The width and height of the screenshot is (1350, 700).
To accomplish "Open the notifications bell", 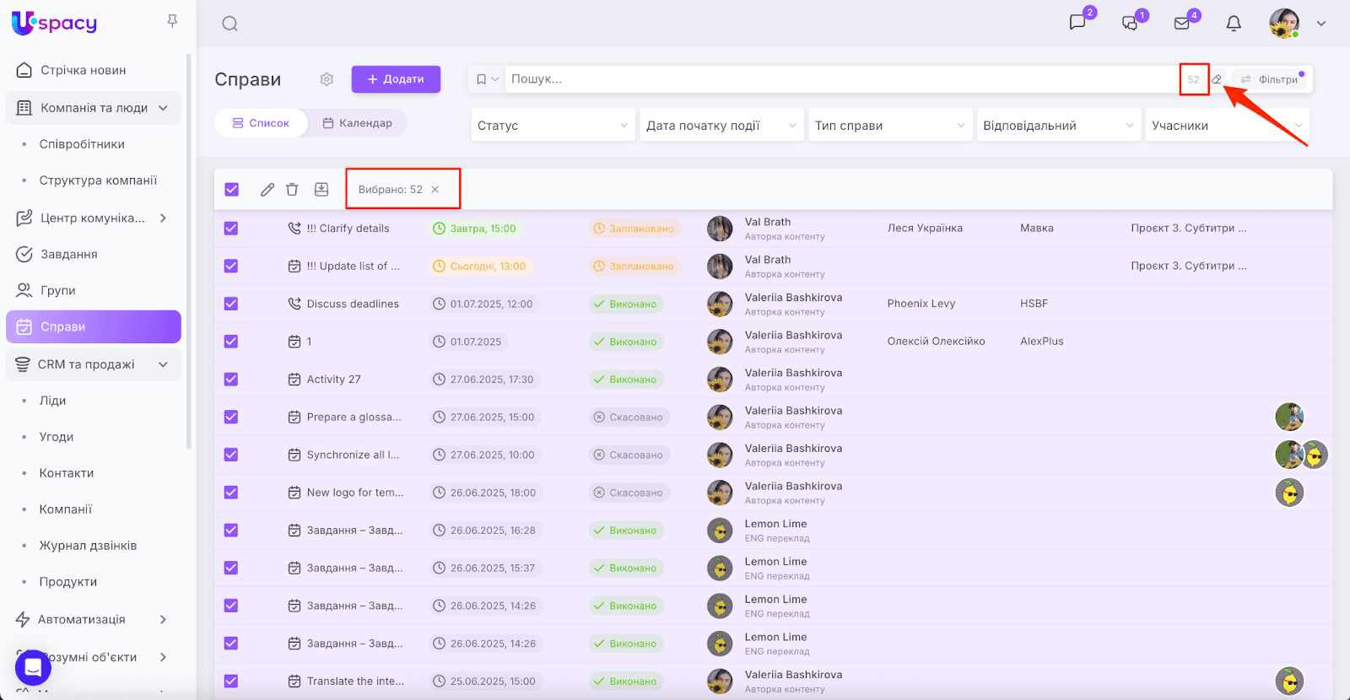I will (1234, 24).
